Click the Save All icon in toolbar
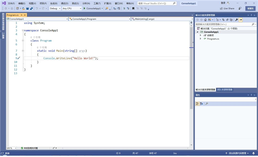The width and height of the screenshot is (258, 157). pyautogui.click(x=31, y=9)
